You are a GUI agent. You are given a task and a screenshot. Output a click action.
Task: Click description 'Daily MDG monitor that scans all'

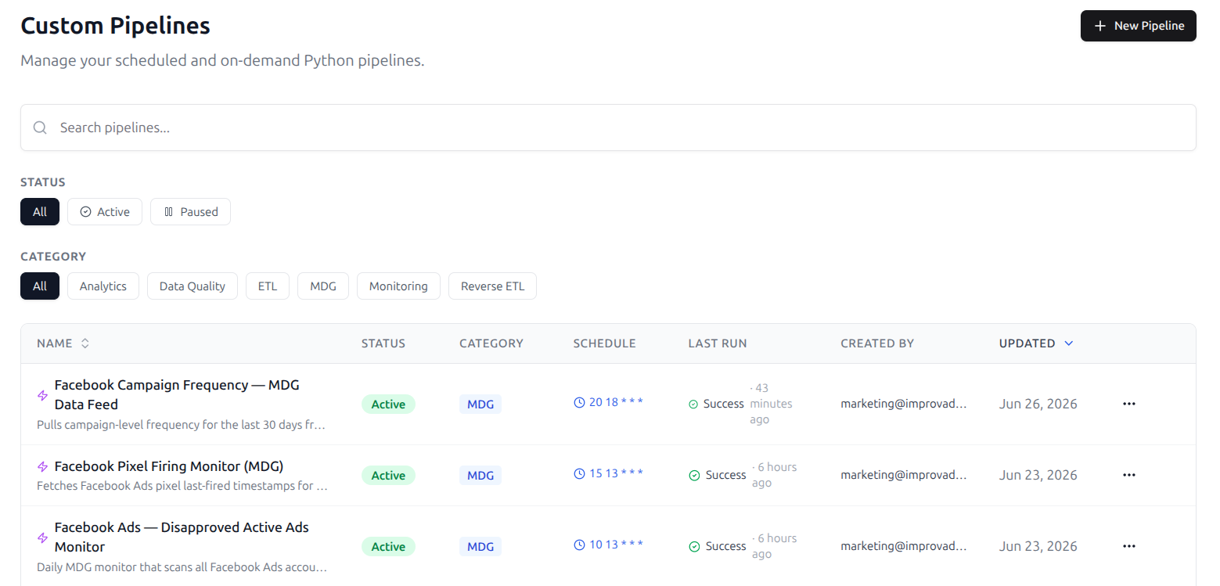[x=182, y=567]
